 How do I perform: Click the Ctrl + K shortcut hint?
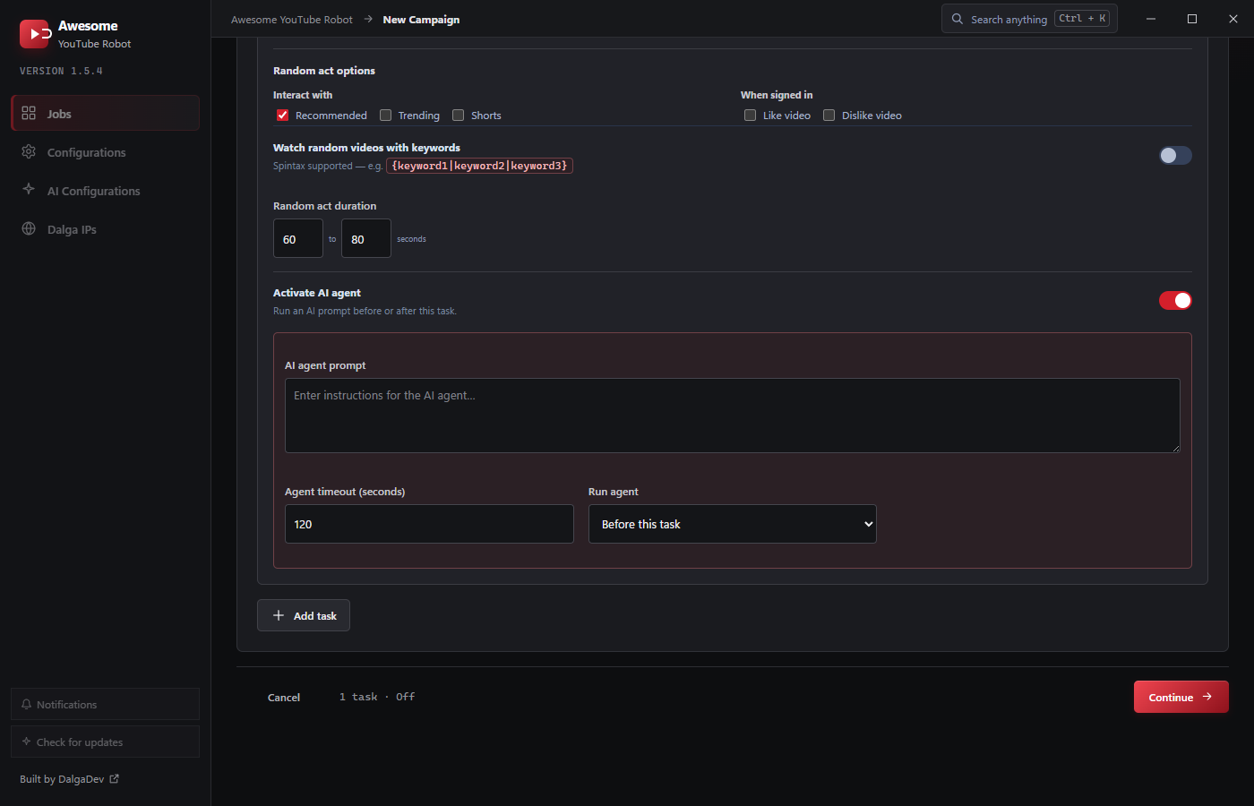[1082, 19]
